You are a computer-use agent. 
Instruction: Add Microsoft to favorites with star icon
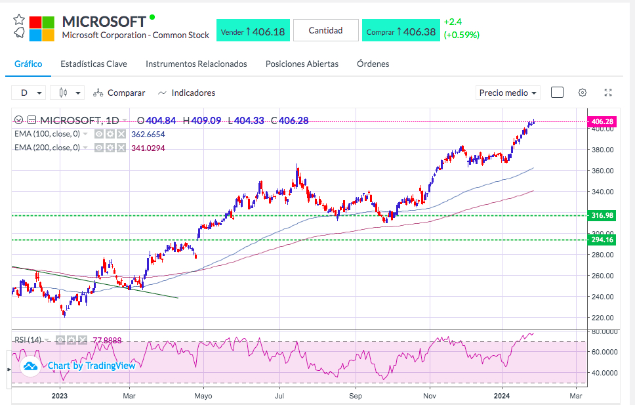point(19,20)
